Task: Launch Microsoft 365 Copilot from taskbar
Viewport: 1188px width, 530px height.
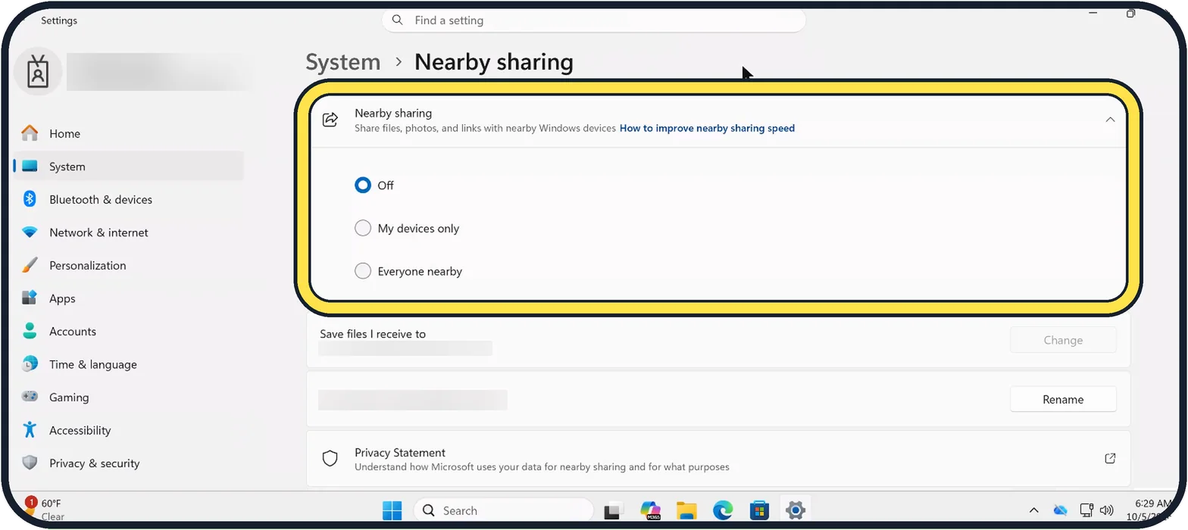Action: (650, 511)
